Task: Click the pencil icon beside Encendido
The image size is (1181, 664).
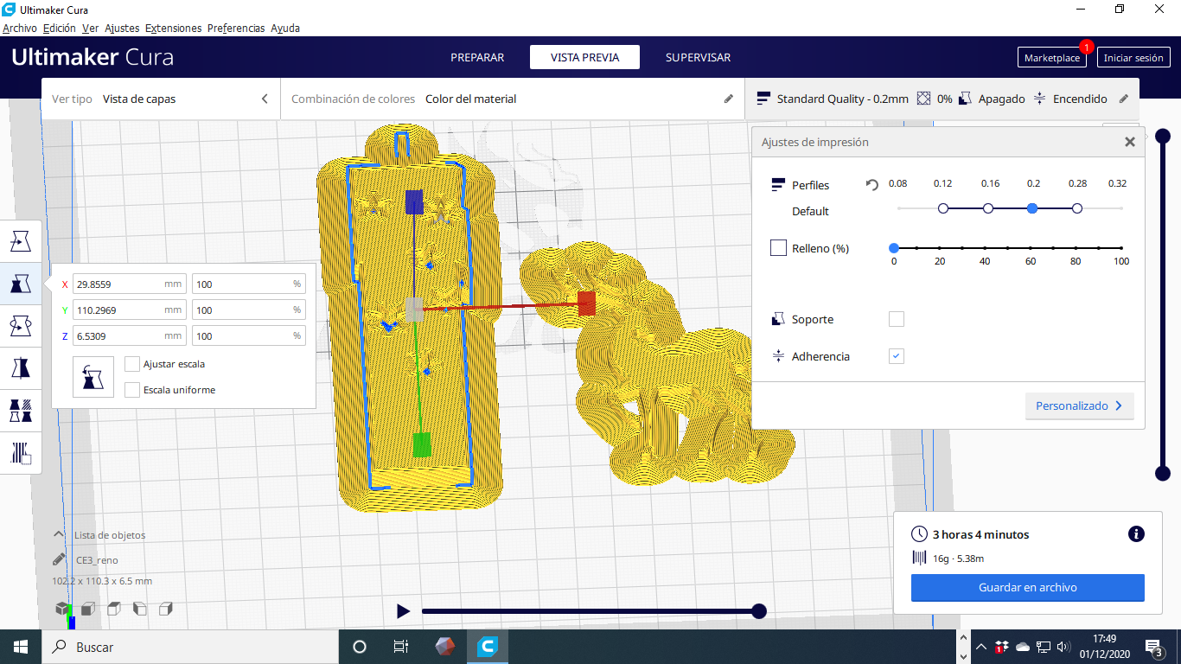Action: pyautogui.click(x=1124, y=99)
